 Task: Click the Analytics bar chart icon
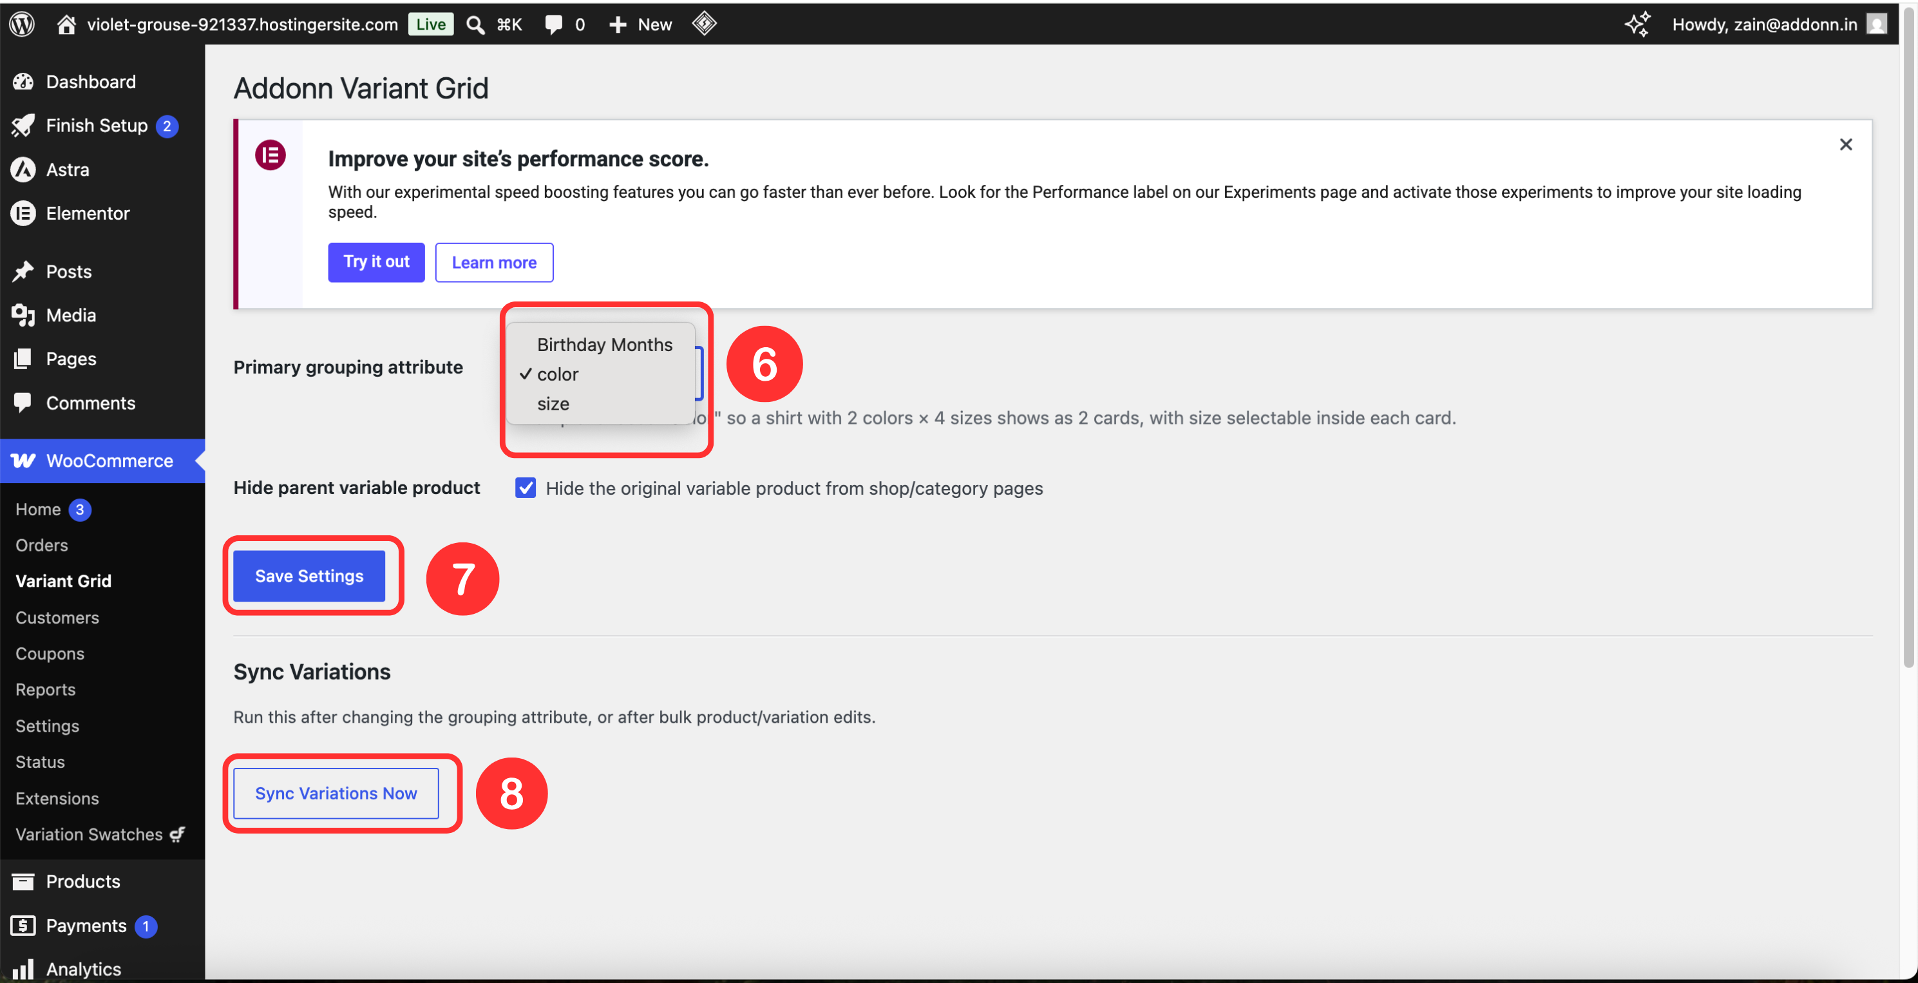click(23, 969)
